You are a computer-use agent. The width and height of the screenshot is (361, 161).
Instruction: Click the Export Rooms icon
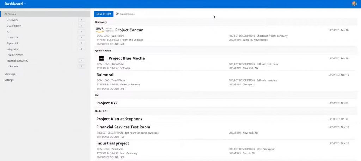[x=117, y=14]
